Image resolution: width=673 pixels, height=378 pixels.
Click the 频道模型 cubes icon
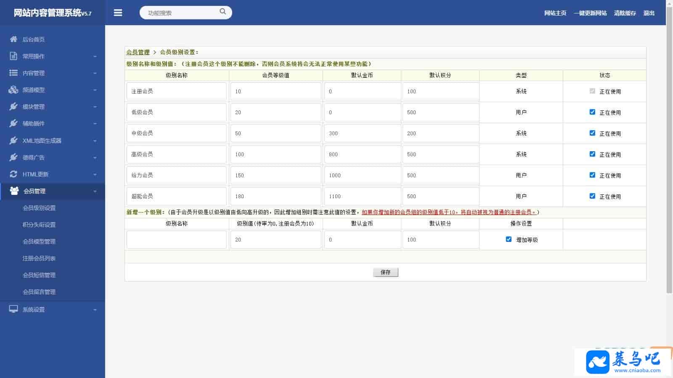[13, 89]
